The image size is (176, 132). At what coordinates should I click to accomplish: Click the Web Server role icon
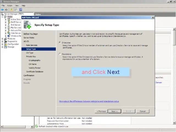tap(9, 33)
